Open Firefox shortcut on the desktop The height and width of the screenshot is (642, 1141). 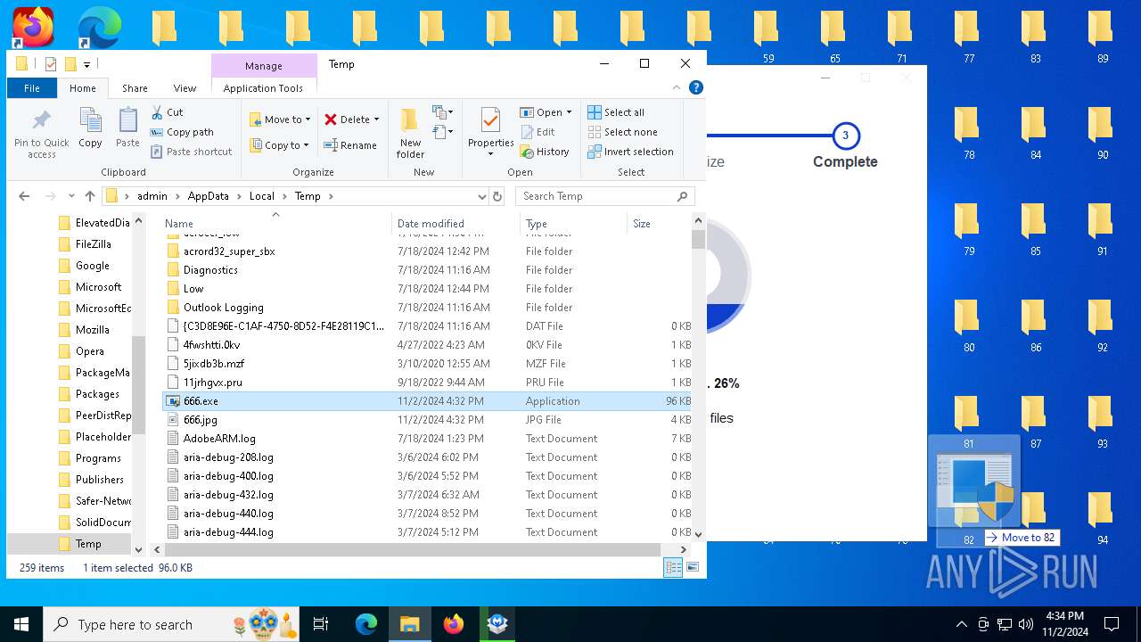32,28
